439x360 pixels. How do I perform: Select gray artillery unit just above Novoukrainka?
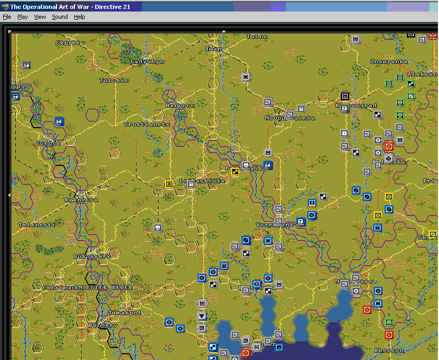point(301,108)
